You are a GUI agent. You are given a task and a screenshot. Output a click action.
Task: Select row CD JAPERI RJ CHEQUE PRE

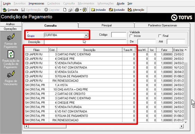pos(104,59)
